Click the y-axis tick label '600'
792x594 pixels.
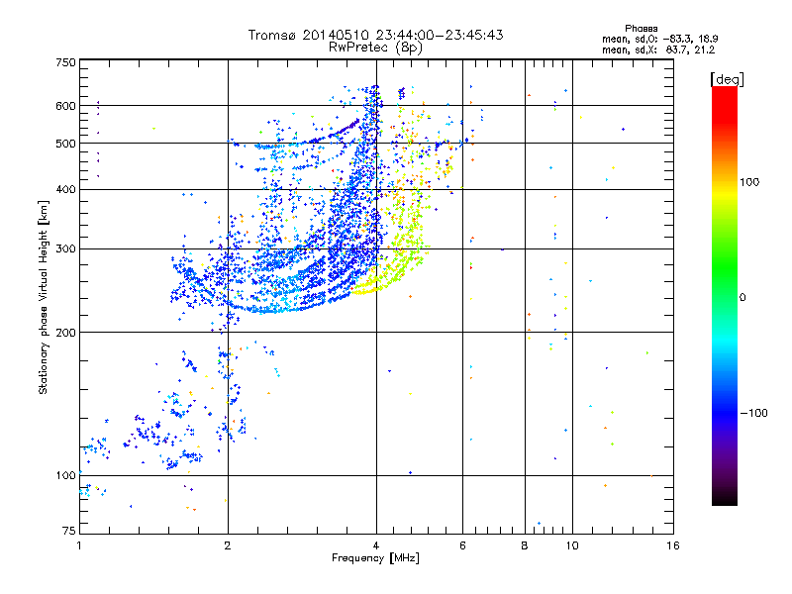click(65, 106)
